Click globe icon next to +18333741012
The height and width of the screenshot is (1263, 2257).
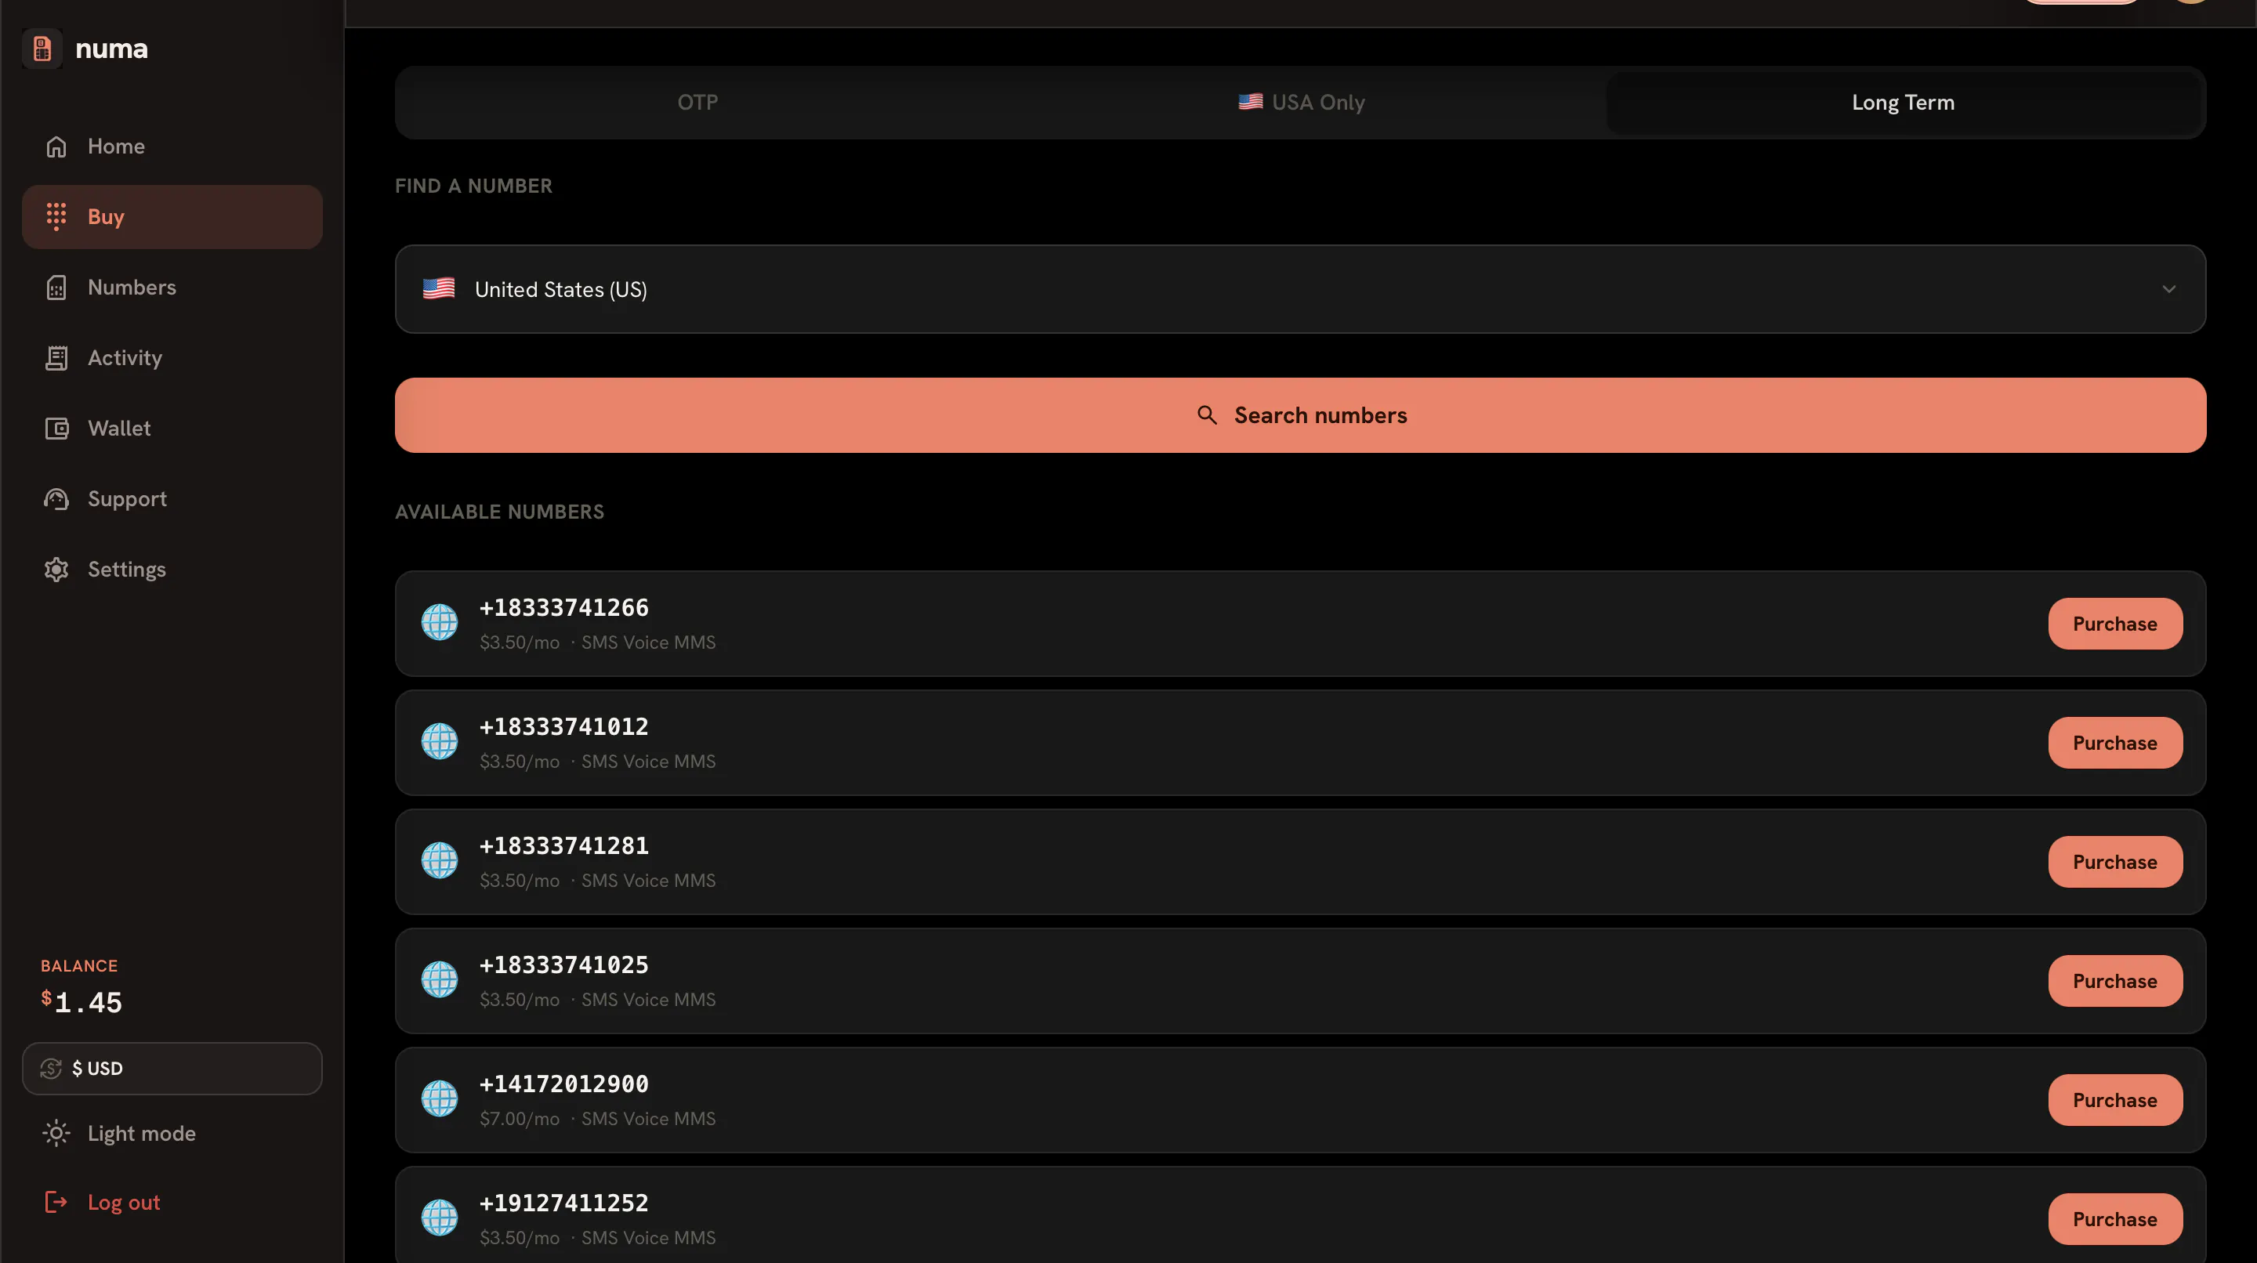pos(439,742)
